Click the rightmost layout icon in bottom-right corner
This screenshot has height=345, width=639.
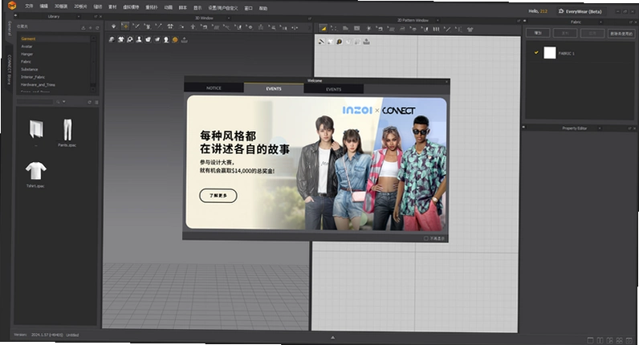click(629, 340)
